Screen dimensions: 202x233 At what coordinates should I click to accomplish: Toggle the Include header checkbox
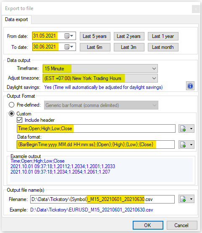tap(20, 120)
